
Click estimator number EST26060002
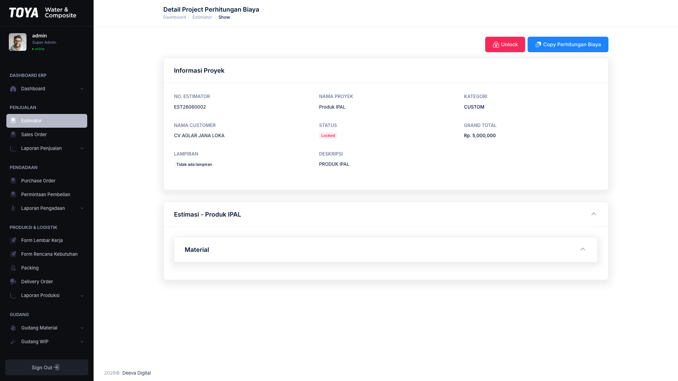[190, 107]
